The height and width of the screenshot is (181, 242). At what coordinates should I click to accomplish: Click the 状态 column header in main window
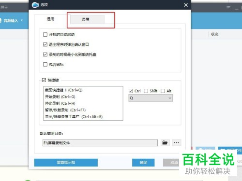tap(214, 34)
